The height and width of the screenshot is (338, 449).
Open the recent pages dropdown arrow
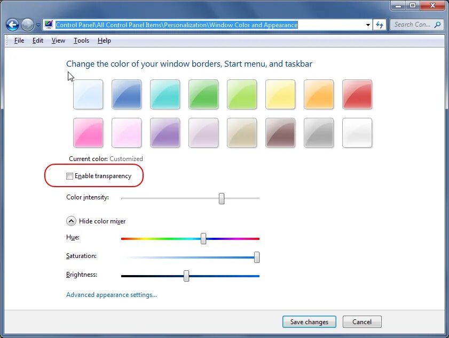click(x=38, y=25)
